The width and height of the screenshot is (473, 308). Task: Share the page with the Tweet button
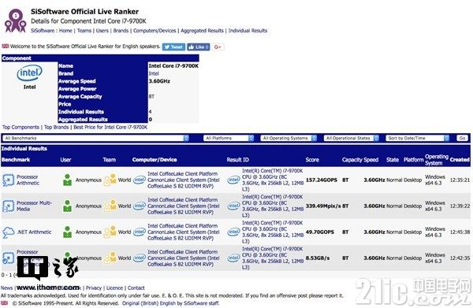point(173,47)
